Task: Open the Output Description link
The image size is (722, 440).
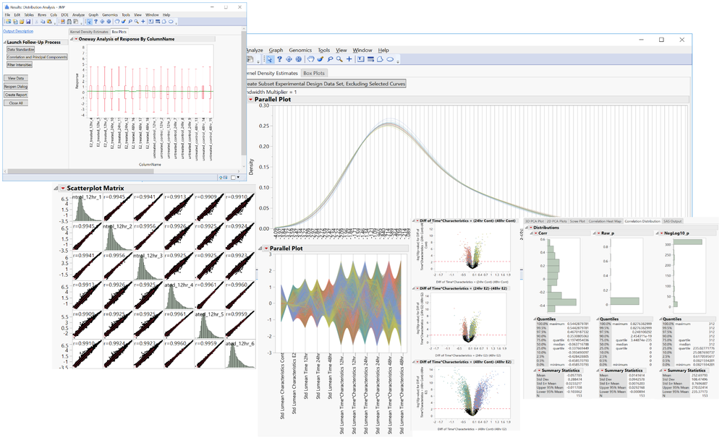Action: tap(18, 31)
